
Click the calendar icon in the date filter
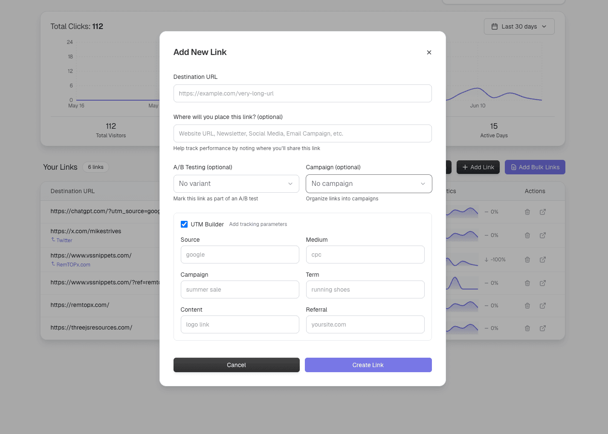click(494, 26)
